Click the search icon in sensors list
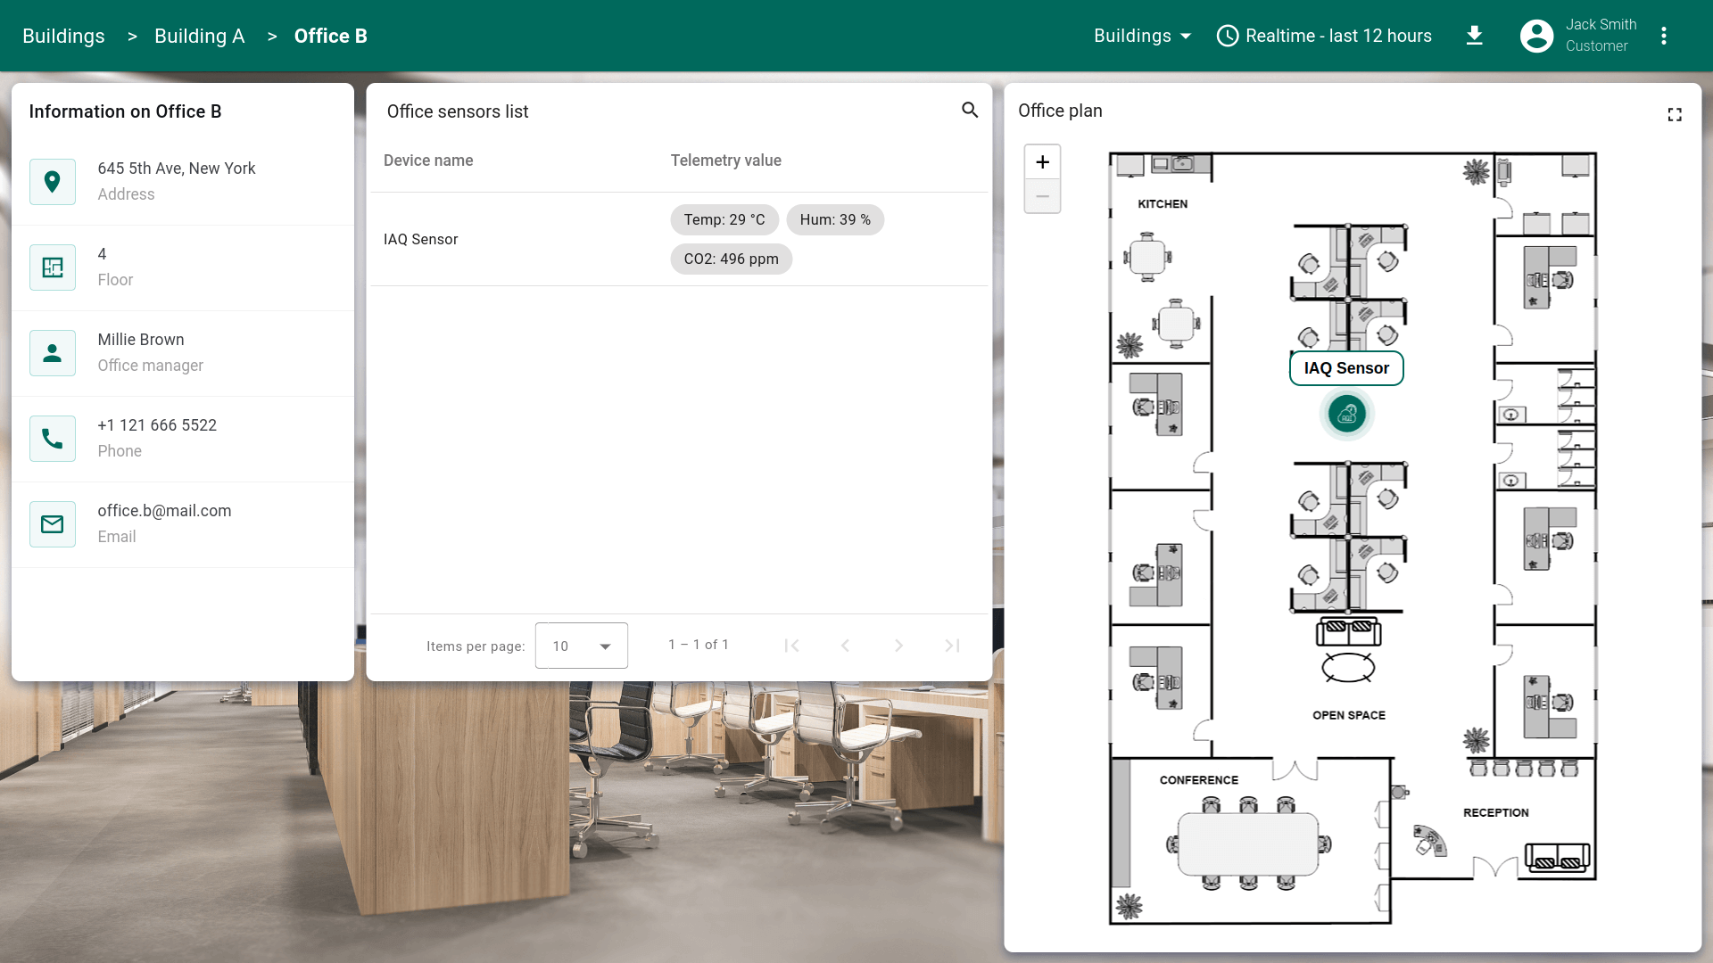The width and height of the screenshot is (1713, 963). [970, 110]
